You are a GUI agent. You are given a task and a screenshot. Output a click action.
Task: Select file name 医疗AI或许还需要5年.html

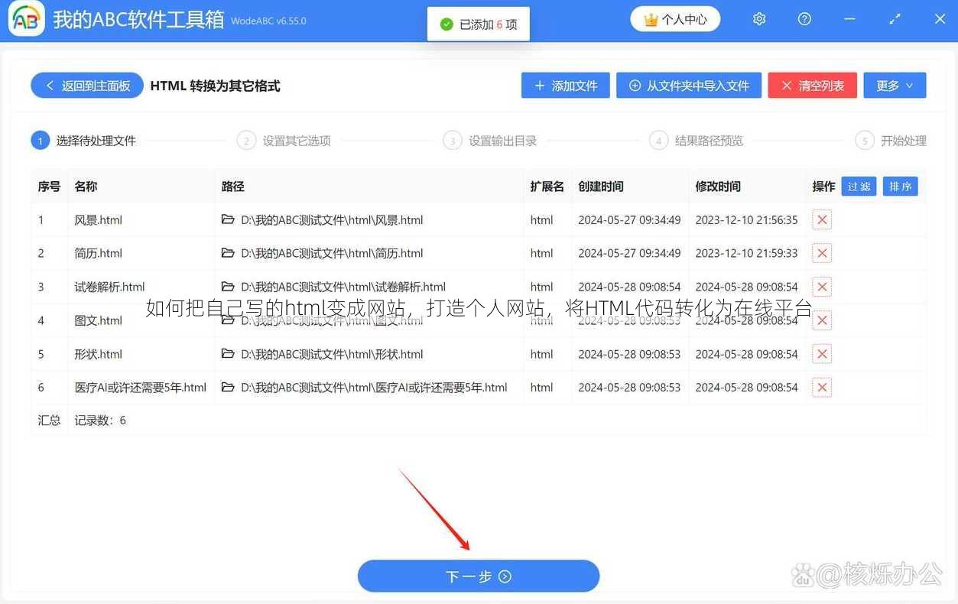[141, 388]
